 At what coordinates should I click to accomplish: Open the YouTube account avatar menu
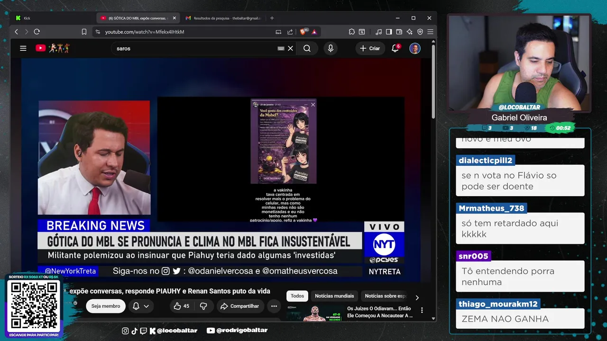point(415,48)
